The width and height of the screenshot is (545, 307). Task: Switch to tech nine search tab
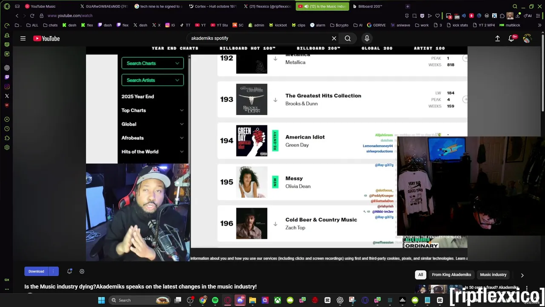[158, 6]
